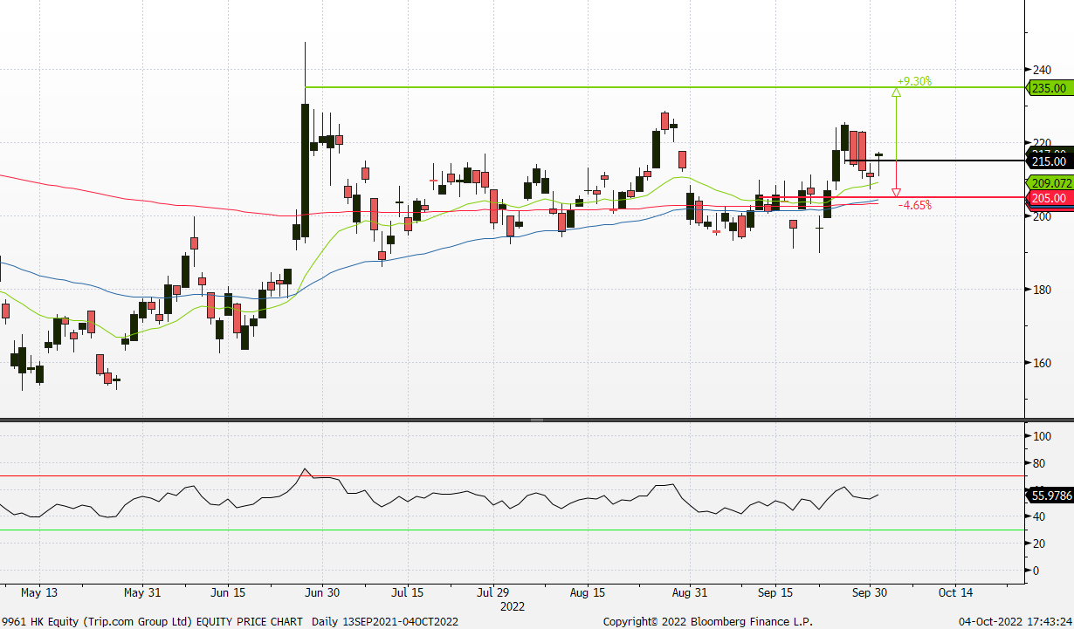Viewport: 1074px width, 629px height.
Task: Click the 100 level on RSI axis
Action: [x=1041, y=435]
